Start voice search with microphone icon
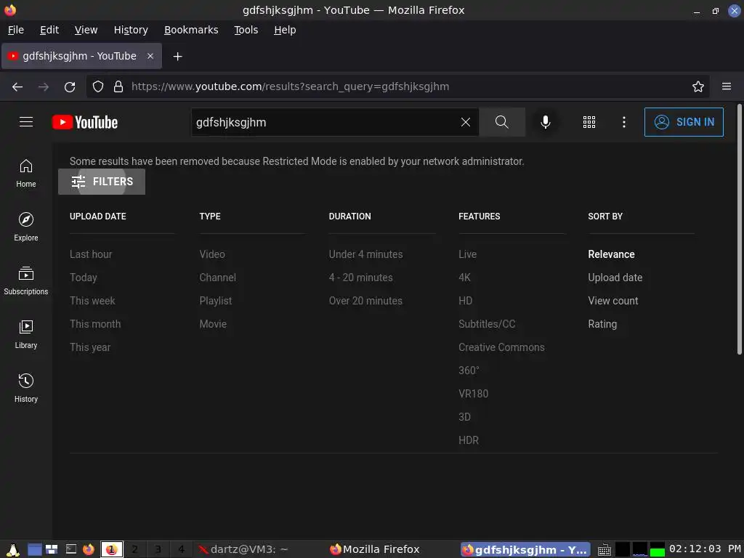744x558 pixels. (x=546, y=122)
